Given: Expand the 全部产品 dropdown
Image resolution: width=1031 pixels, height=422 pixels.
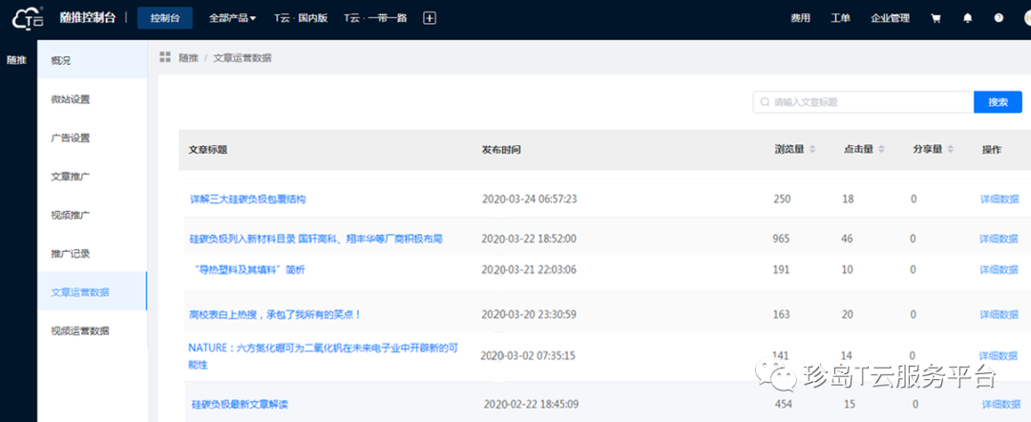Looking at the screenshot, I should coord(232,18).
